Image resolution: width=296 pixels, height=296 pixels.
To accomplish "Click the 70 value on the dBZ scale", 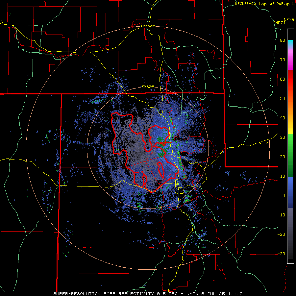I will pos(283,60).
